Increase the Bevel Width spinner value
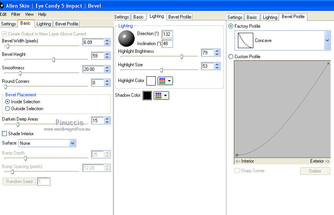Screen dimensions: 334x215 click(107, 40)
